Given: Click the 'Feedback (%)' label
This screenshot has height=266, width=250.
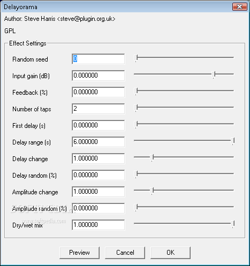Looking at the screenshot, I should point(30,93).
